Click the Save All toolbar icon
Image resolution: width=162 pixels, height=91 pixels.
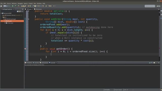(6, 6)
